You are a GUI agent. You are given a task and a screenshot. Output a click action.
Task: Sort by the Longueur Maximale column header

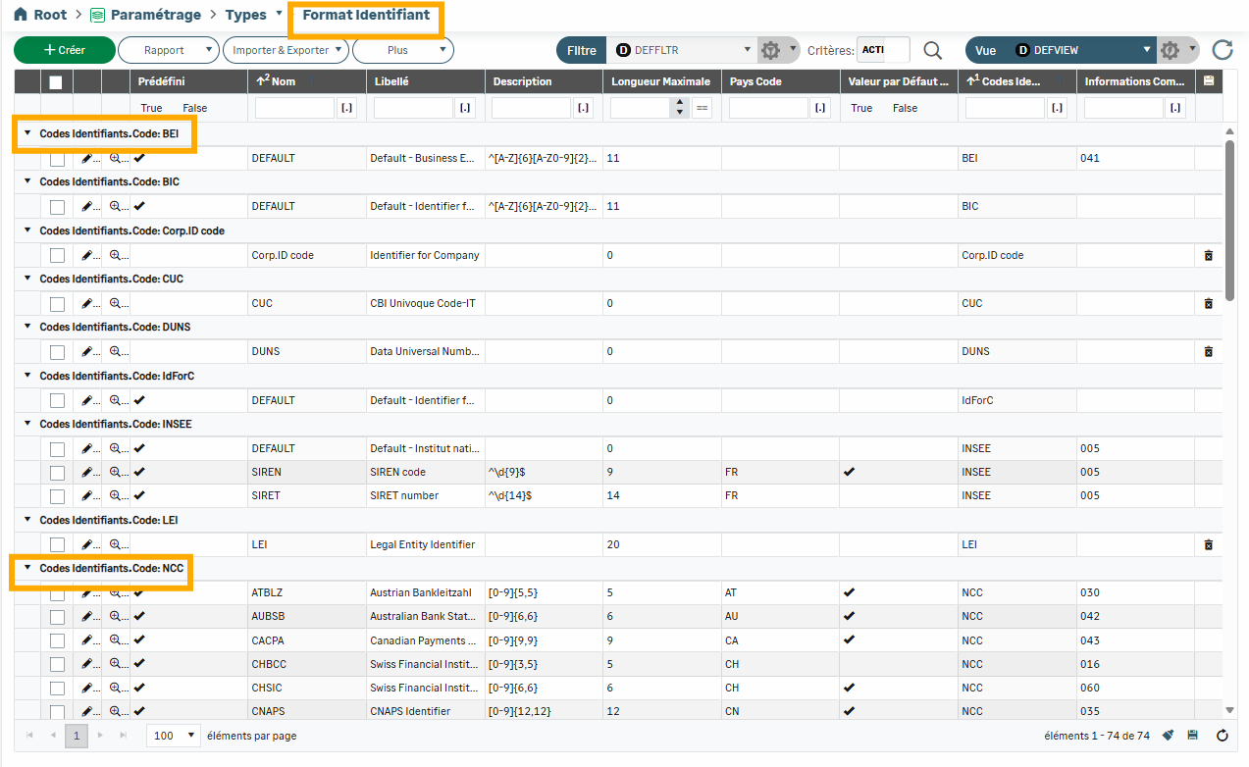(x=659, y=81)
